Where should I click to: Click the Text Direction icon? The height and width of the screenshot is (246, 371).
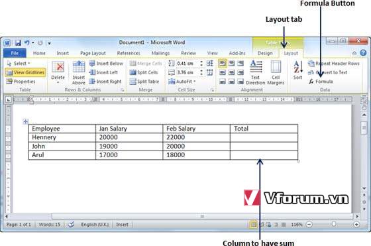255,72
